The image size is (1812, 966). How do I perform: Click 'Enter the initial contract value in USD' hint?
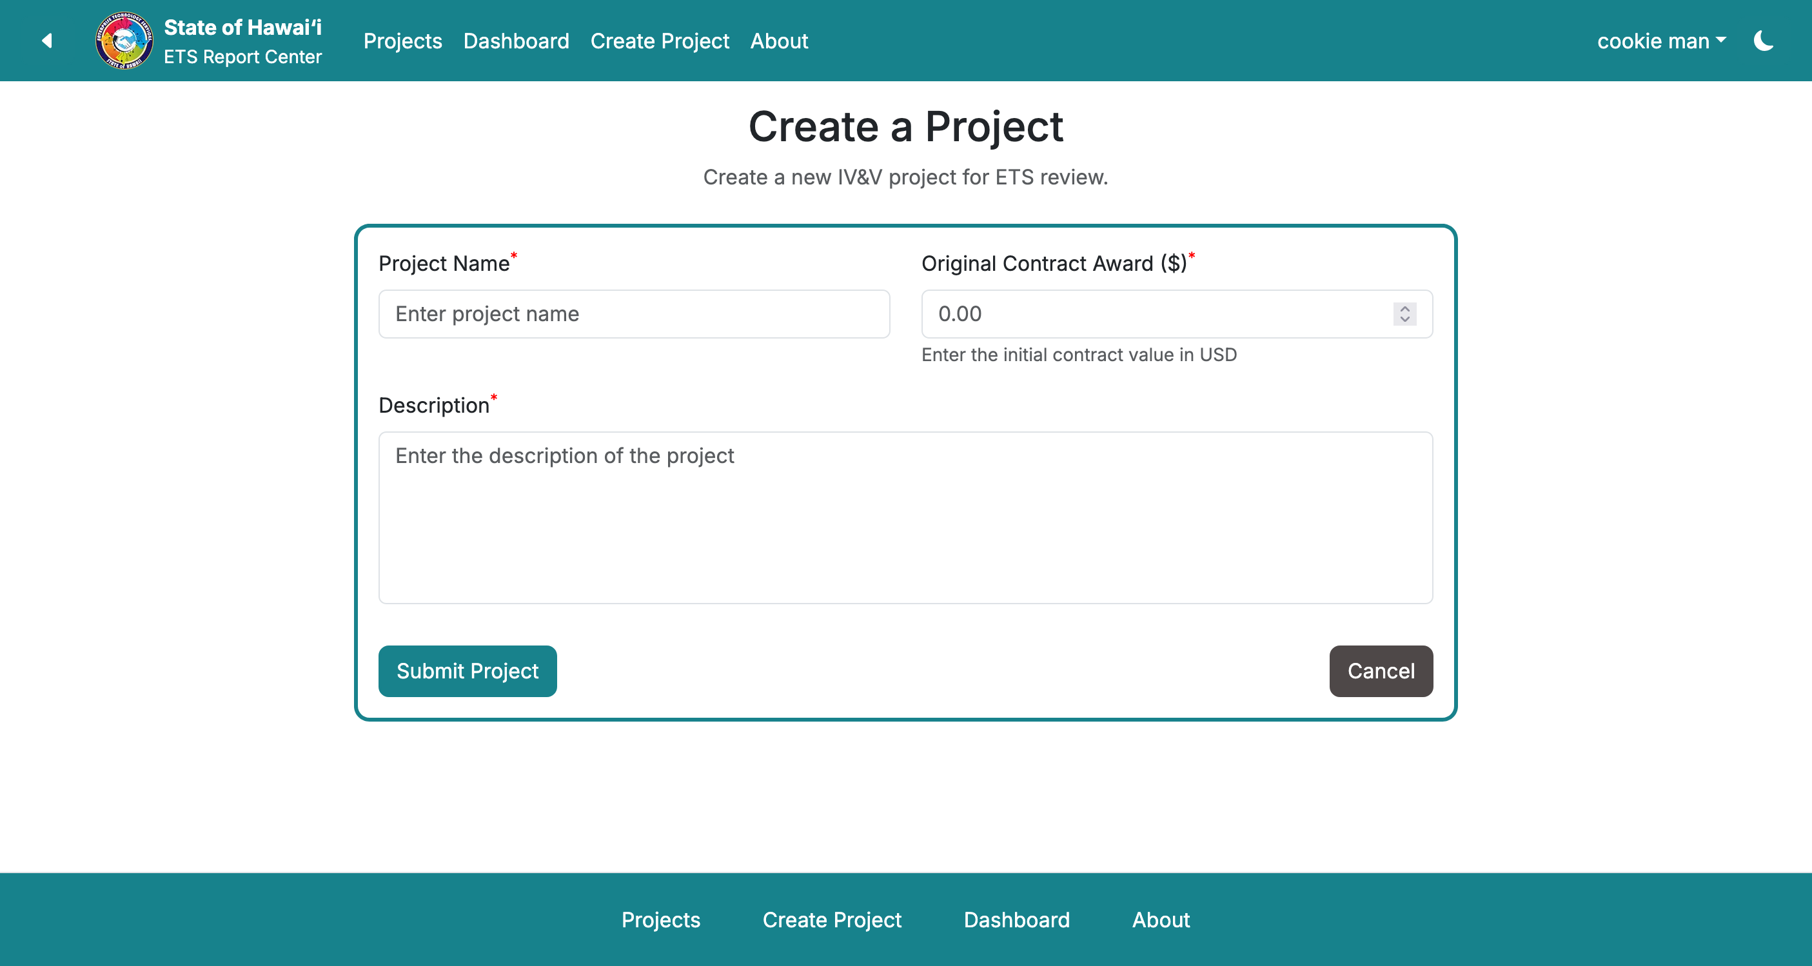[x=1079, y=355]
